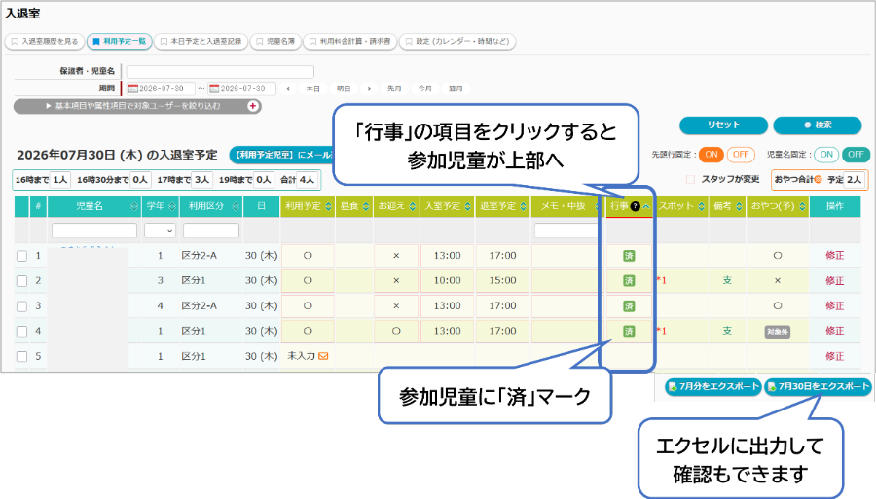Open the 入退室履歴を見る tab
Screen dimensions: 876x499
(x=45, y=41)
